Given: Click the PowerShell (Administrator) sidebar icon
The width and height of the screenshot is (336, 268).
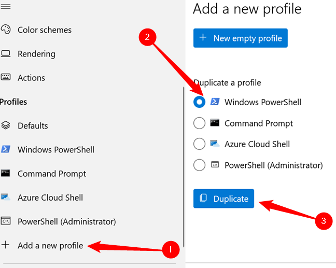Looking at the screenshot, I should 6,221.
